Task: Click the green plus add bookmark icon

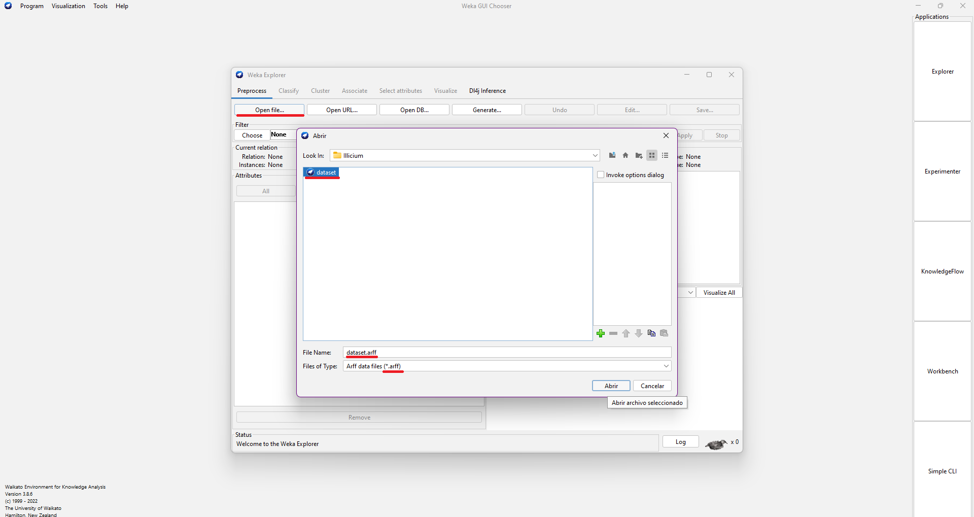Action: click(x=601, y=333)
